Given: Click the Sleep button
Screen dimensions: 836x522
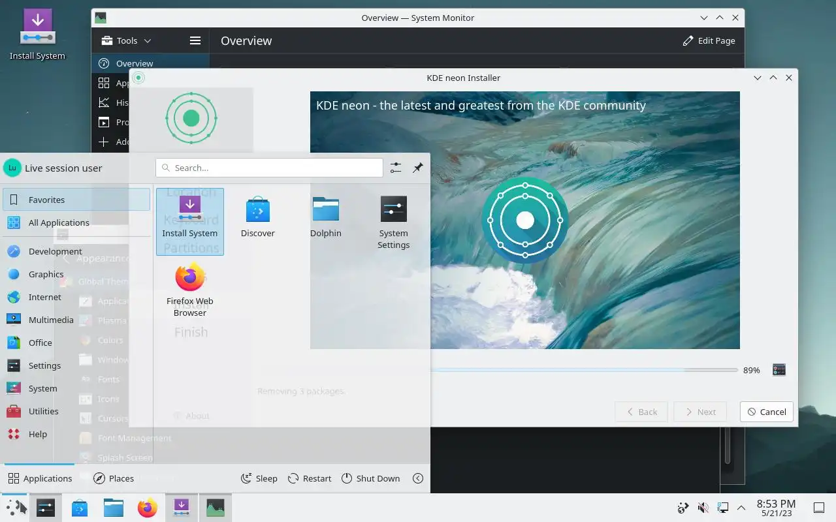Looking at the screenshot, I should click(x=259, y=478).
